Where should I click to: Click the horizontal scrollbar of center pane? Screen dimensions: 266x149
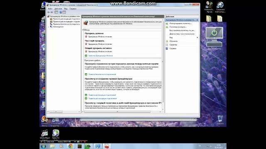point(117,112)
